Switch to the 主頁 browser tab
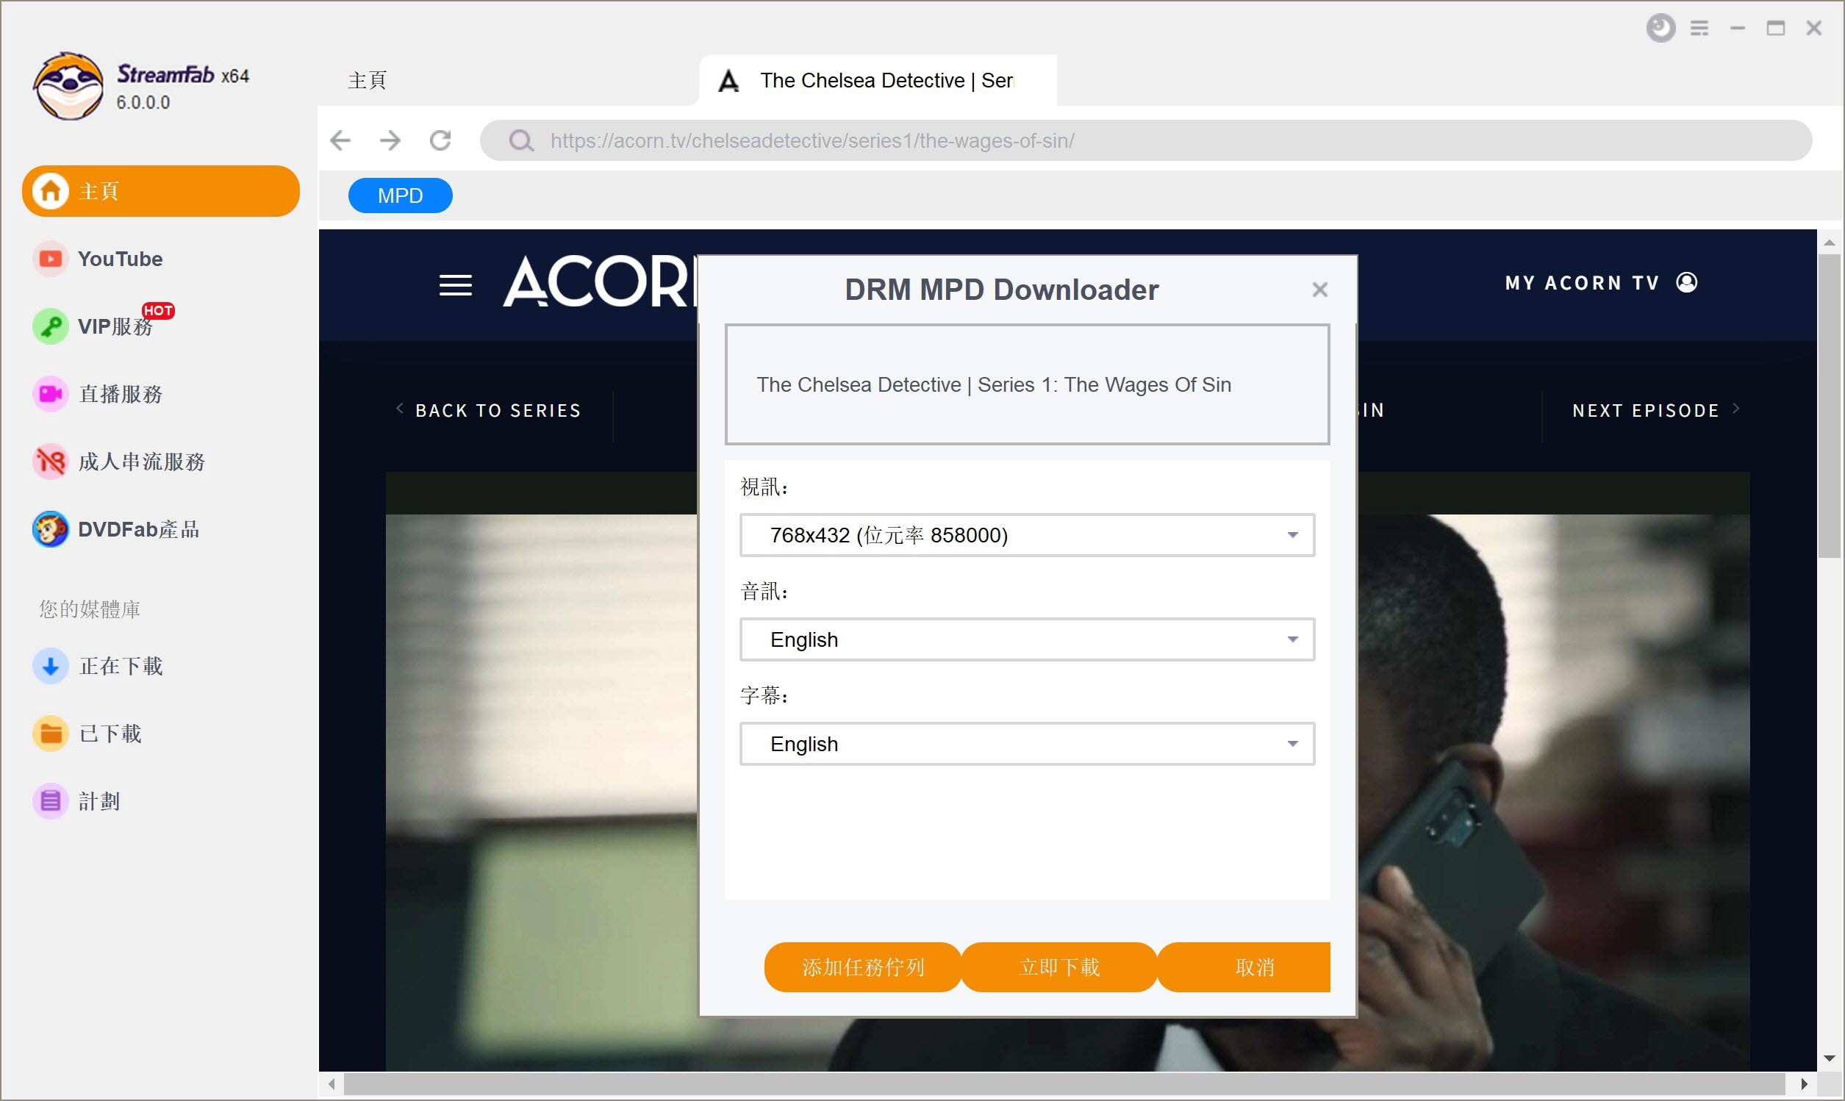The height and width of the screenshot is (1101, 1845). point(368,80)
